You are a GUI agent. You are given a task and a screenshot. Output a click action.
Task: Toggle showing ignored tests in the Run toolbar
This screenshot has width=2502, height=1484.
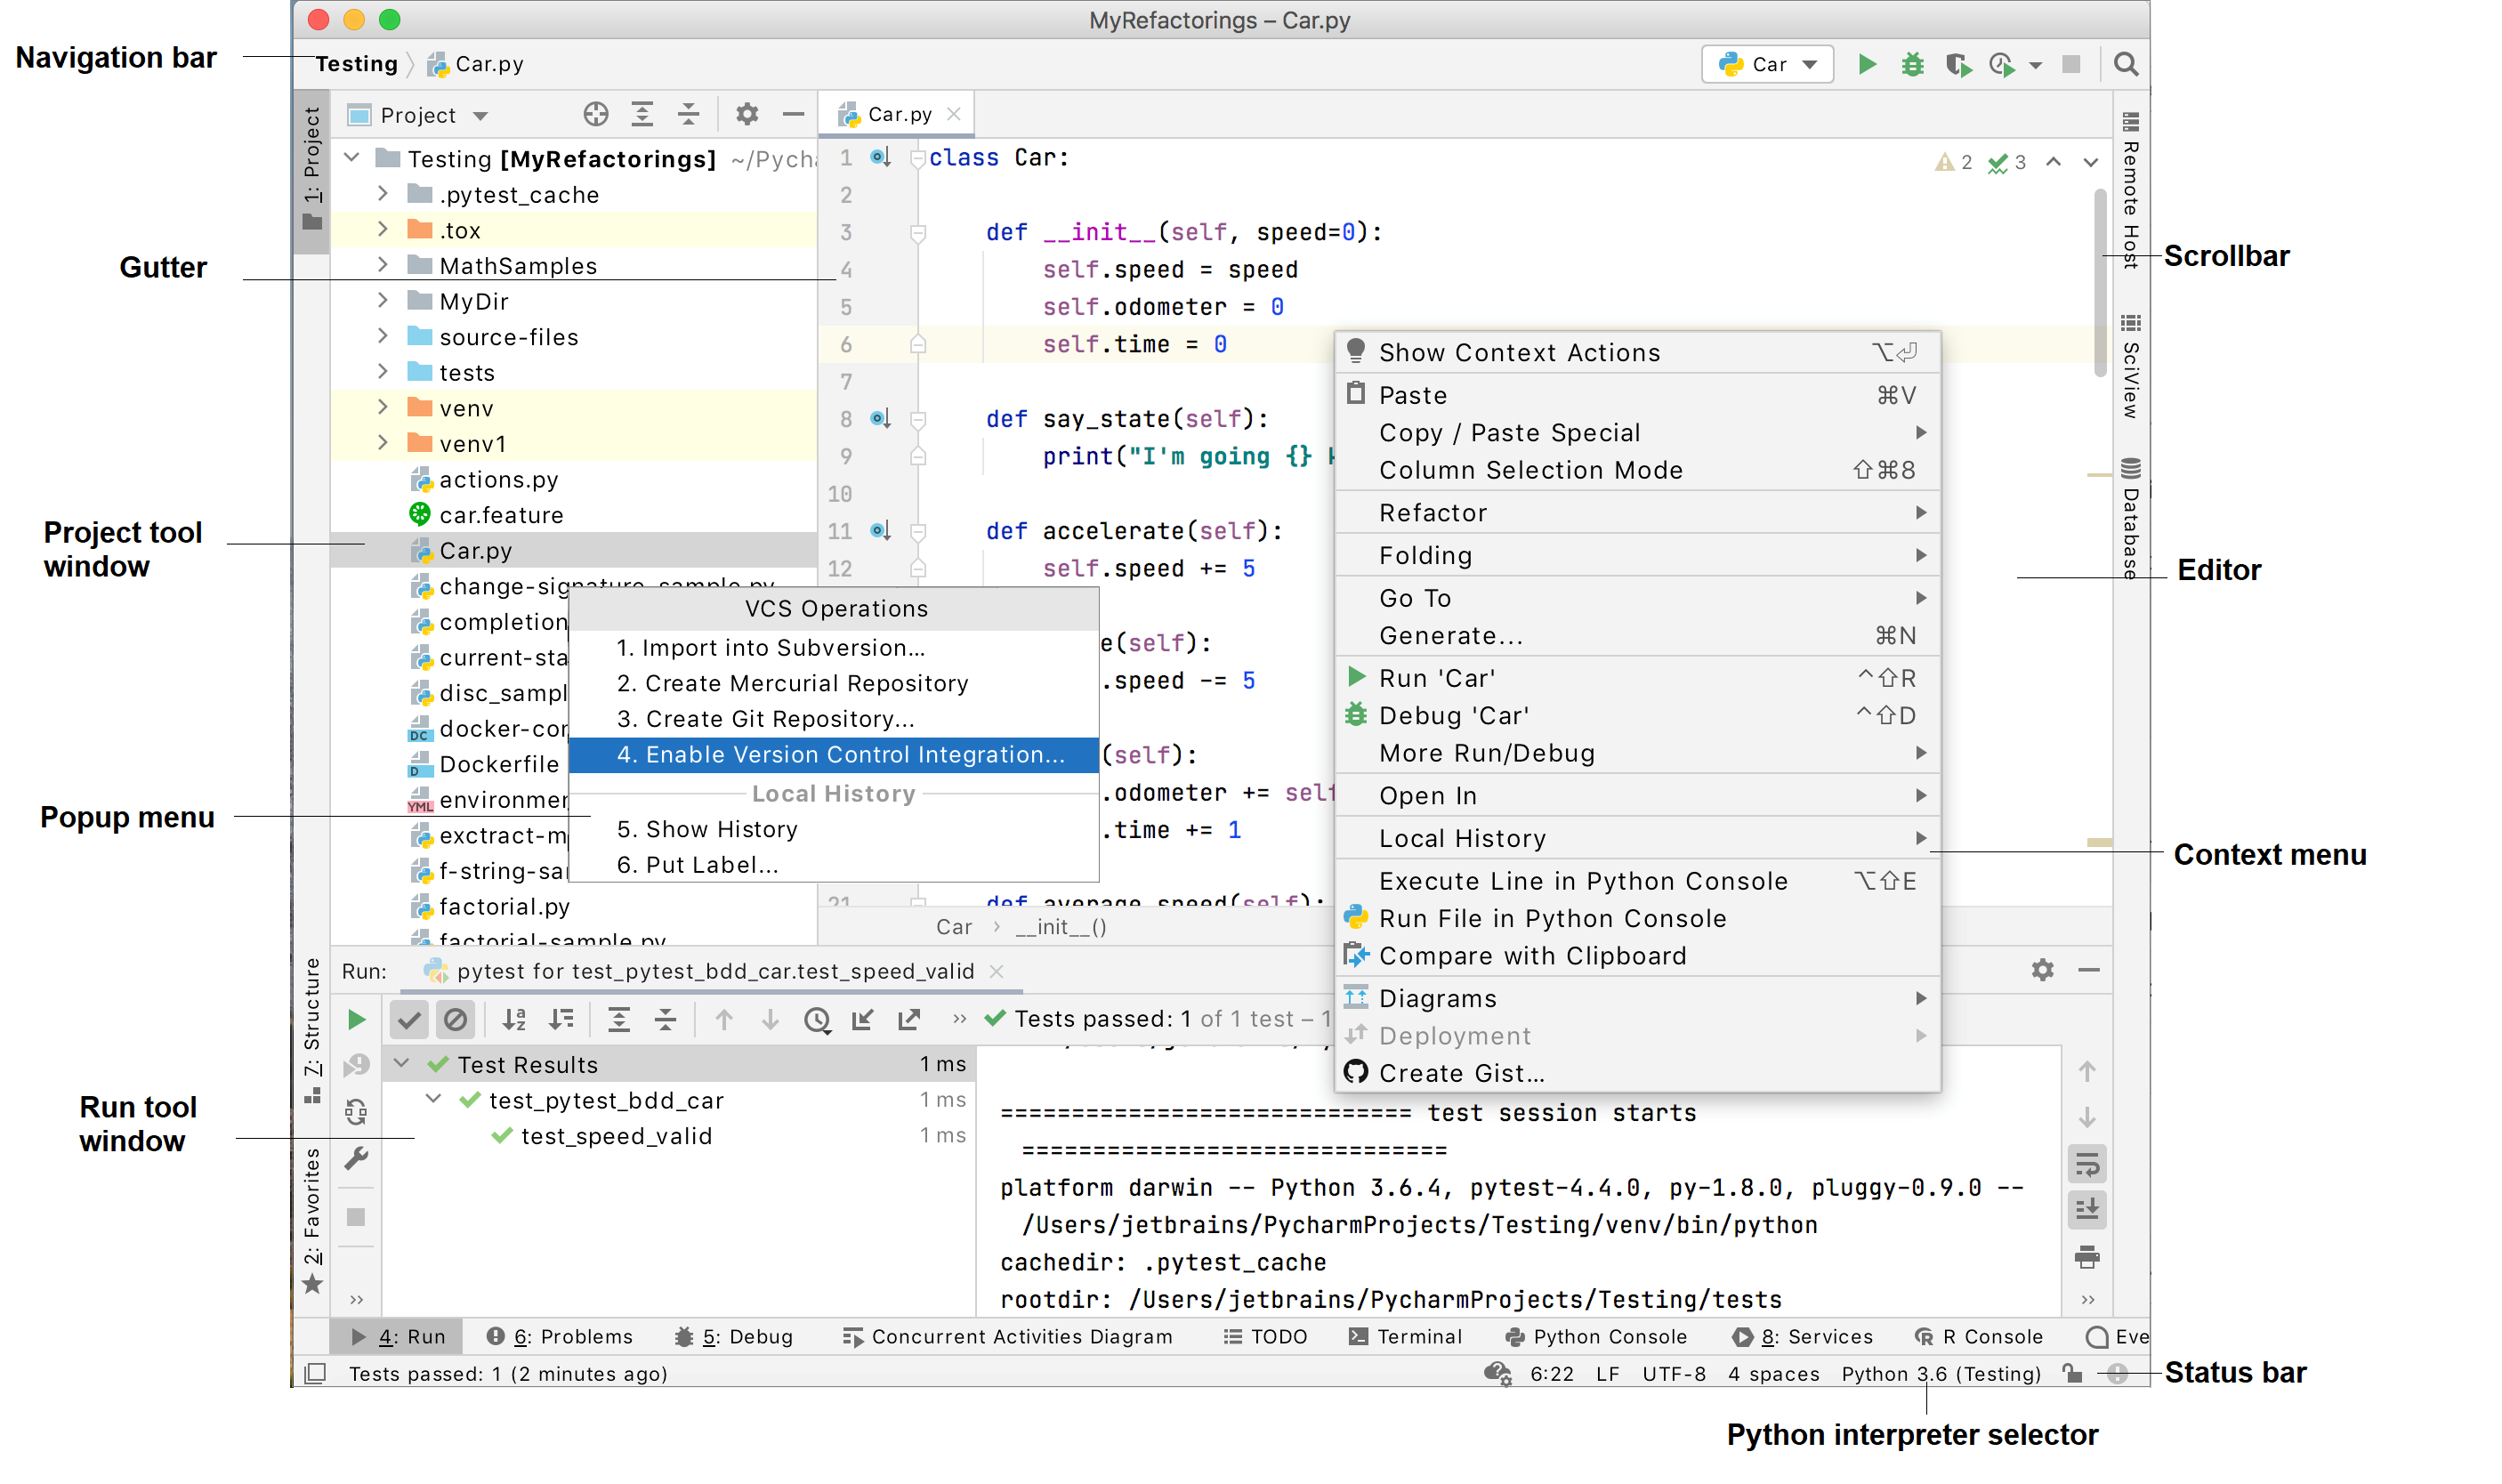coord(455,1019)
